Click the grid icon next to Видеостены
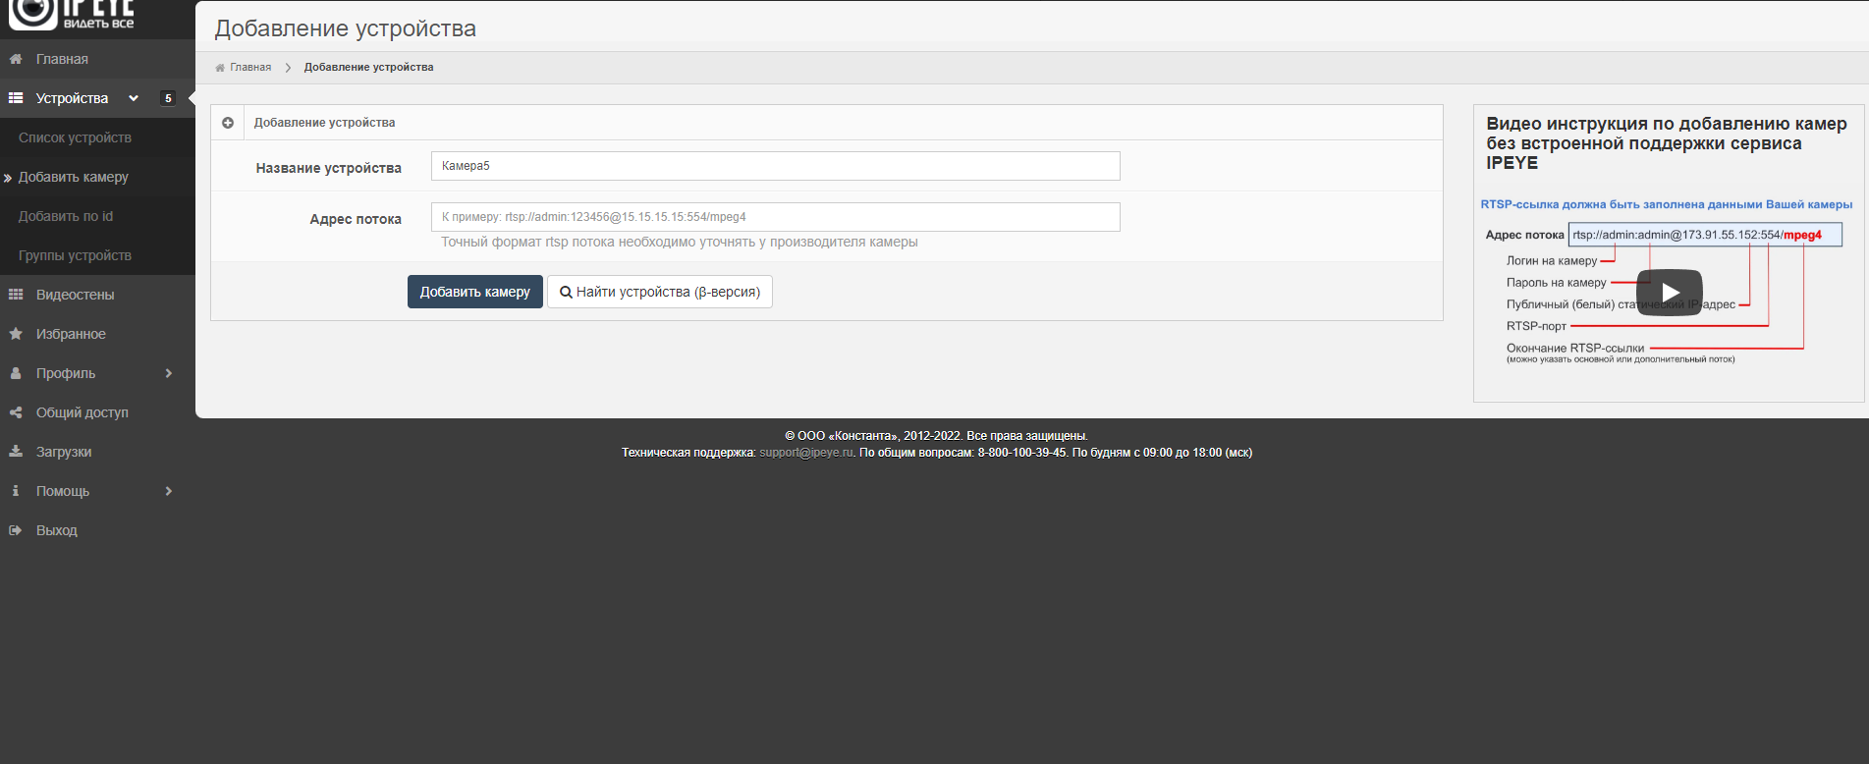 [16, 295]
